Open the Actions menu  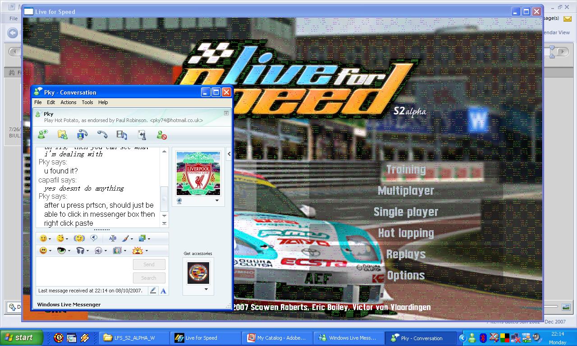tap(69, 102)
